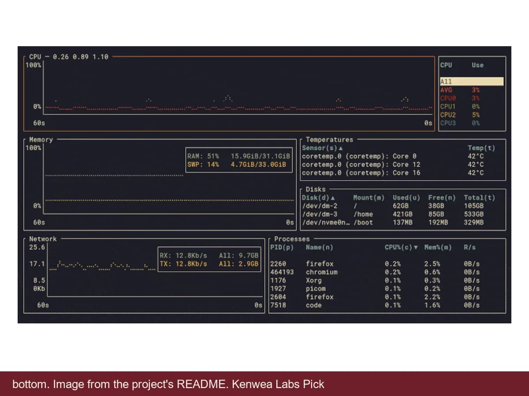Sort processes by PID(p) header
529x396 pixels.
pos(282,247)
